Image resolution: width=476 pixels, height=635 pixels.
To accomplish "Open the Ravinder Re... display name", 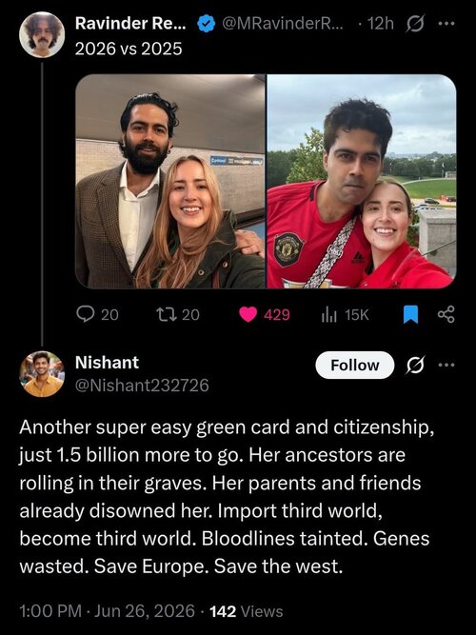I will [x=130, y=24].
